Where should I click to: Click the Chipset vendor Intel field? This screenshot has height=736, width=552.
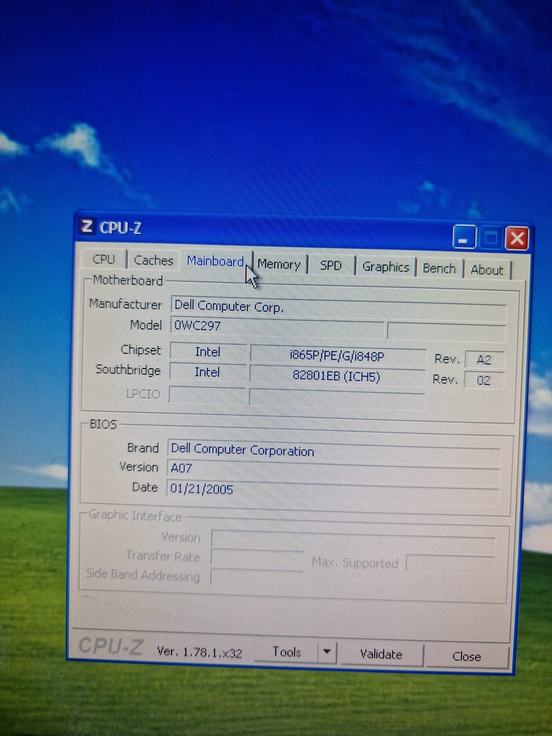pos(208,352)
